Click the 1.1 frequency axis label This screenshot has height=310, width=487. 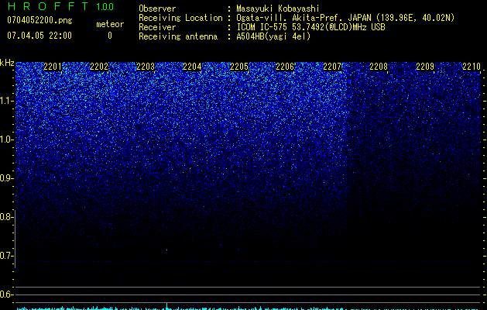tap(6, 101)
